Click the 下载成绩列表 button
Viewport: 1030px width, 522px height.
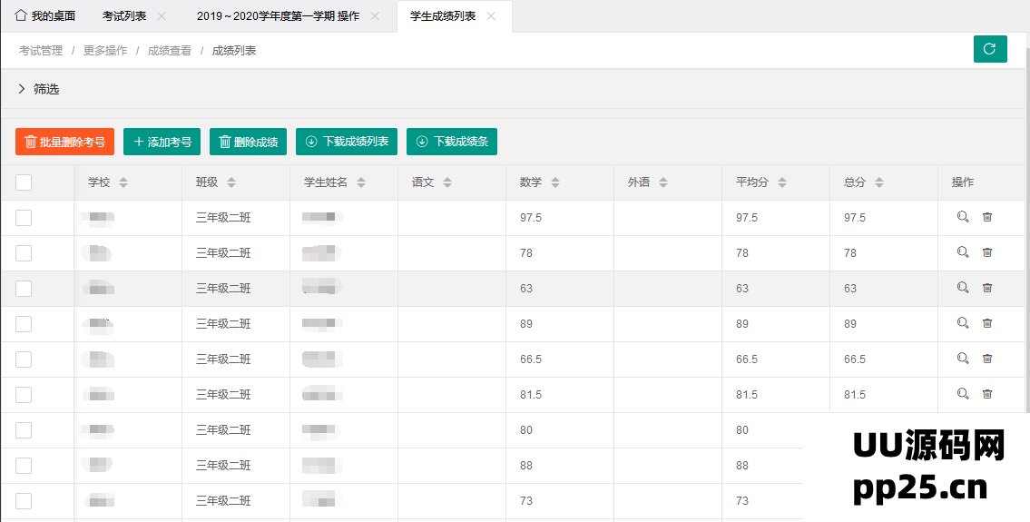[347, 142]
